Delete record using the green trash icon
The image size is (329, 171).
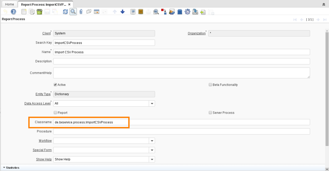(x=39, y=12)
